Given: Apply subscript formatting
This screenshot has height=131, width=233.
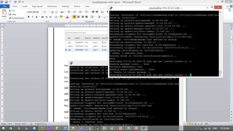Looking at the screenshot, I should pos(47,17).
